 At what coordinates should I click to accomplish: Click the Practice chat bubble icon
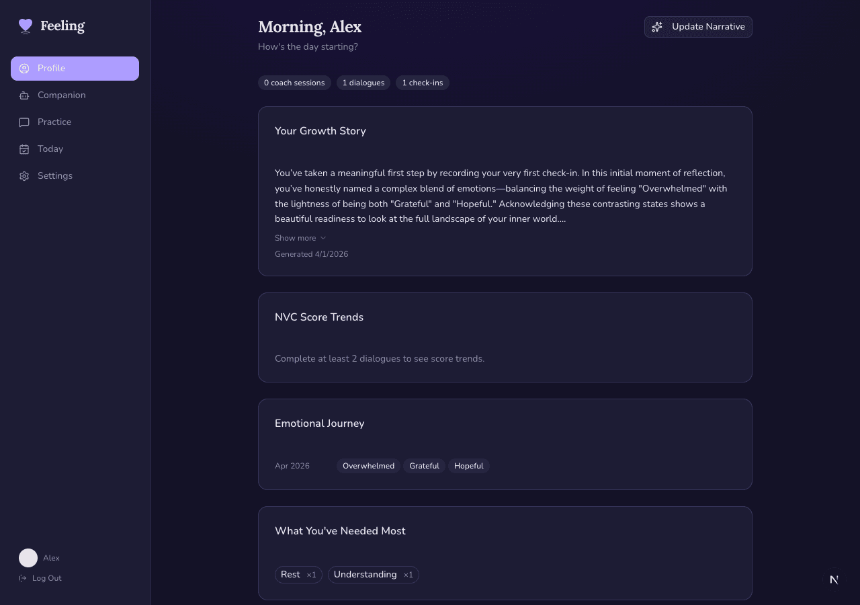[24, 122]
